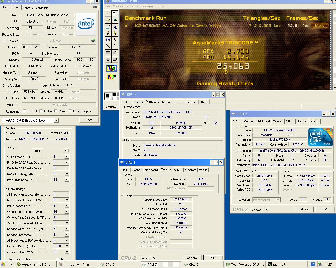The height and width of the screenshot is (268, 336).
Task: Toggle OpenCL checkbox in GPU-Z
Action: pyautogui.click(x=24, y=111)
